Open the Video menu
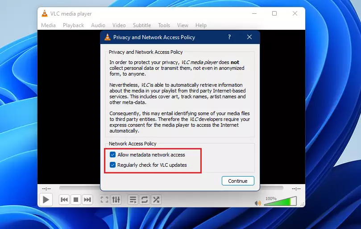 pos(119,25)
